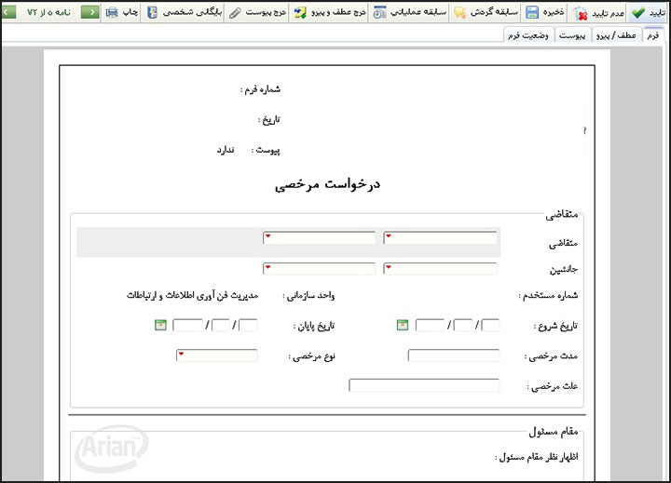Click the عدم تایید (reject) toolbar button
This screenshot has height=483, width=671.
coord(598,13)
